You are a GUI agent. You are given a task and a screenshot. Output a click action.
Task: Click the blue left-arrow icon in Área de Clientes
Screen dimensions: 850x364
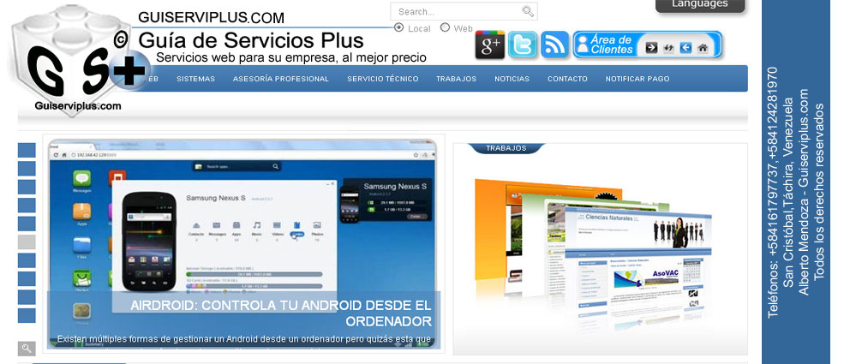tap(685, 48)
